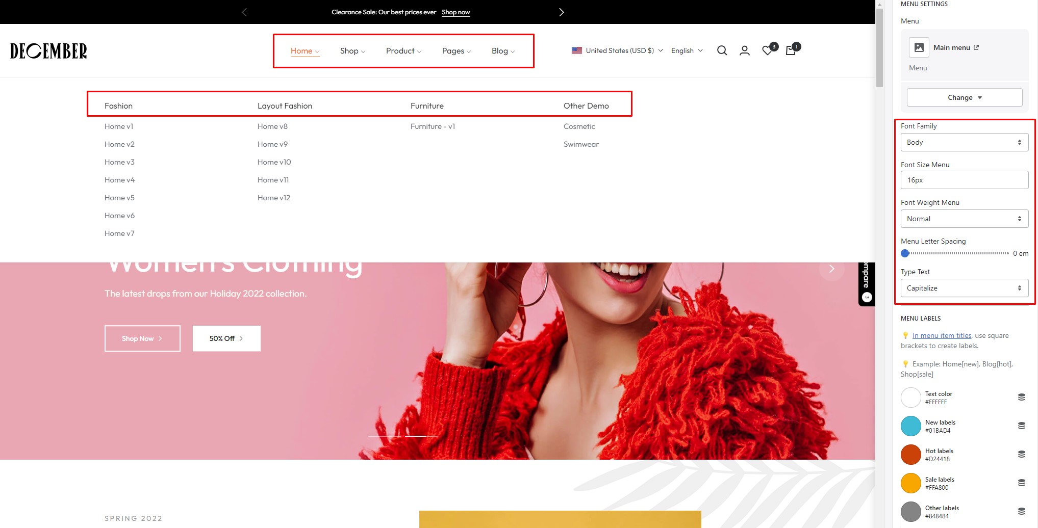Open the Shop menu in navigation
The width and height of the screenshot is (1038, 528).
[x=352, y=51]
